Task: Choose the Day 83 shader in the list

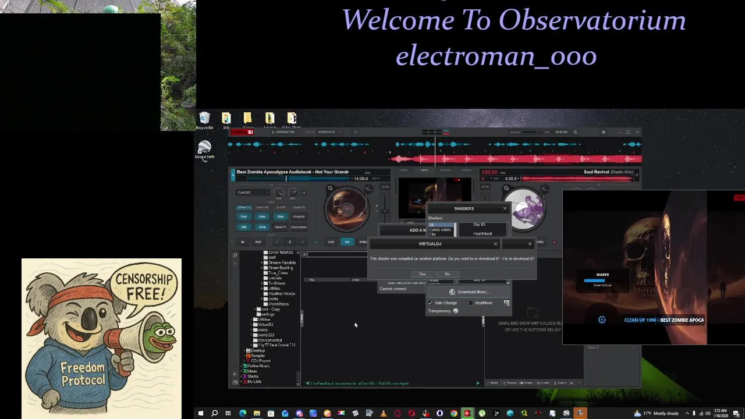Action: [479, 225]
